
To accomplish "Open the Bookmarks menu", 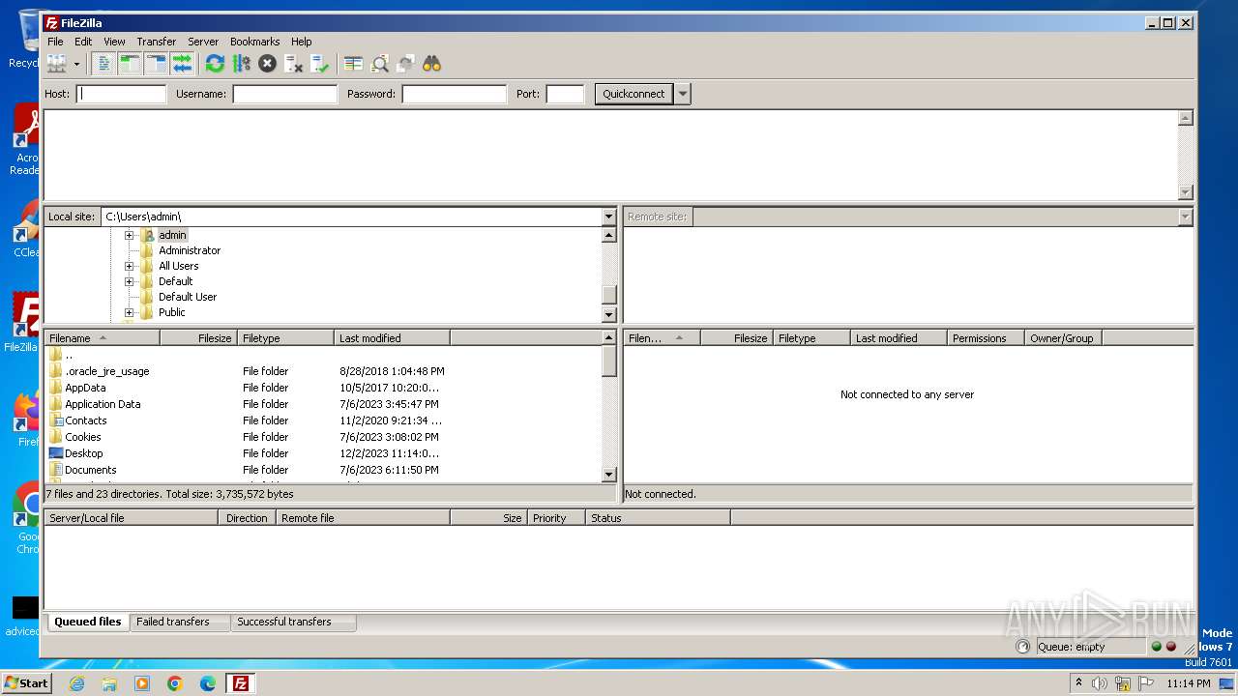I will click(254, 42).
